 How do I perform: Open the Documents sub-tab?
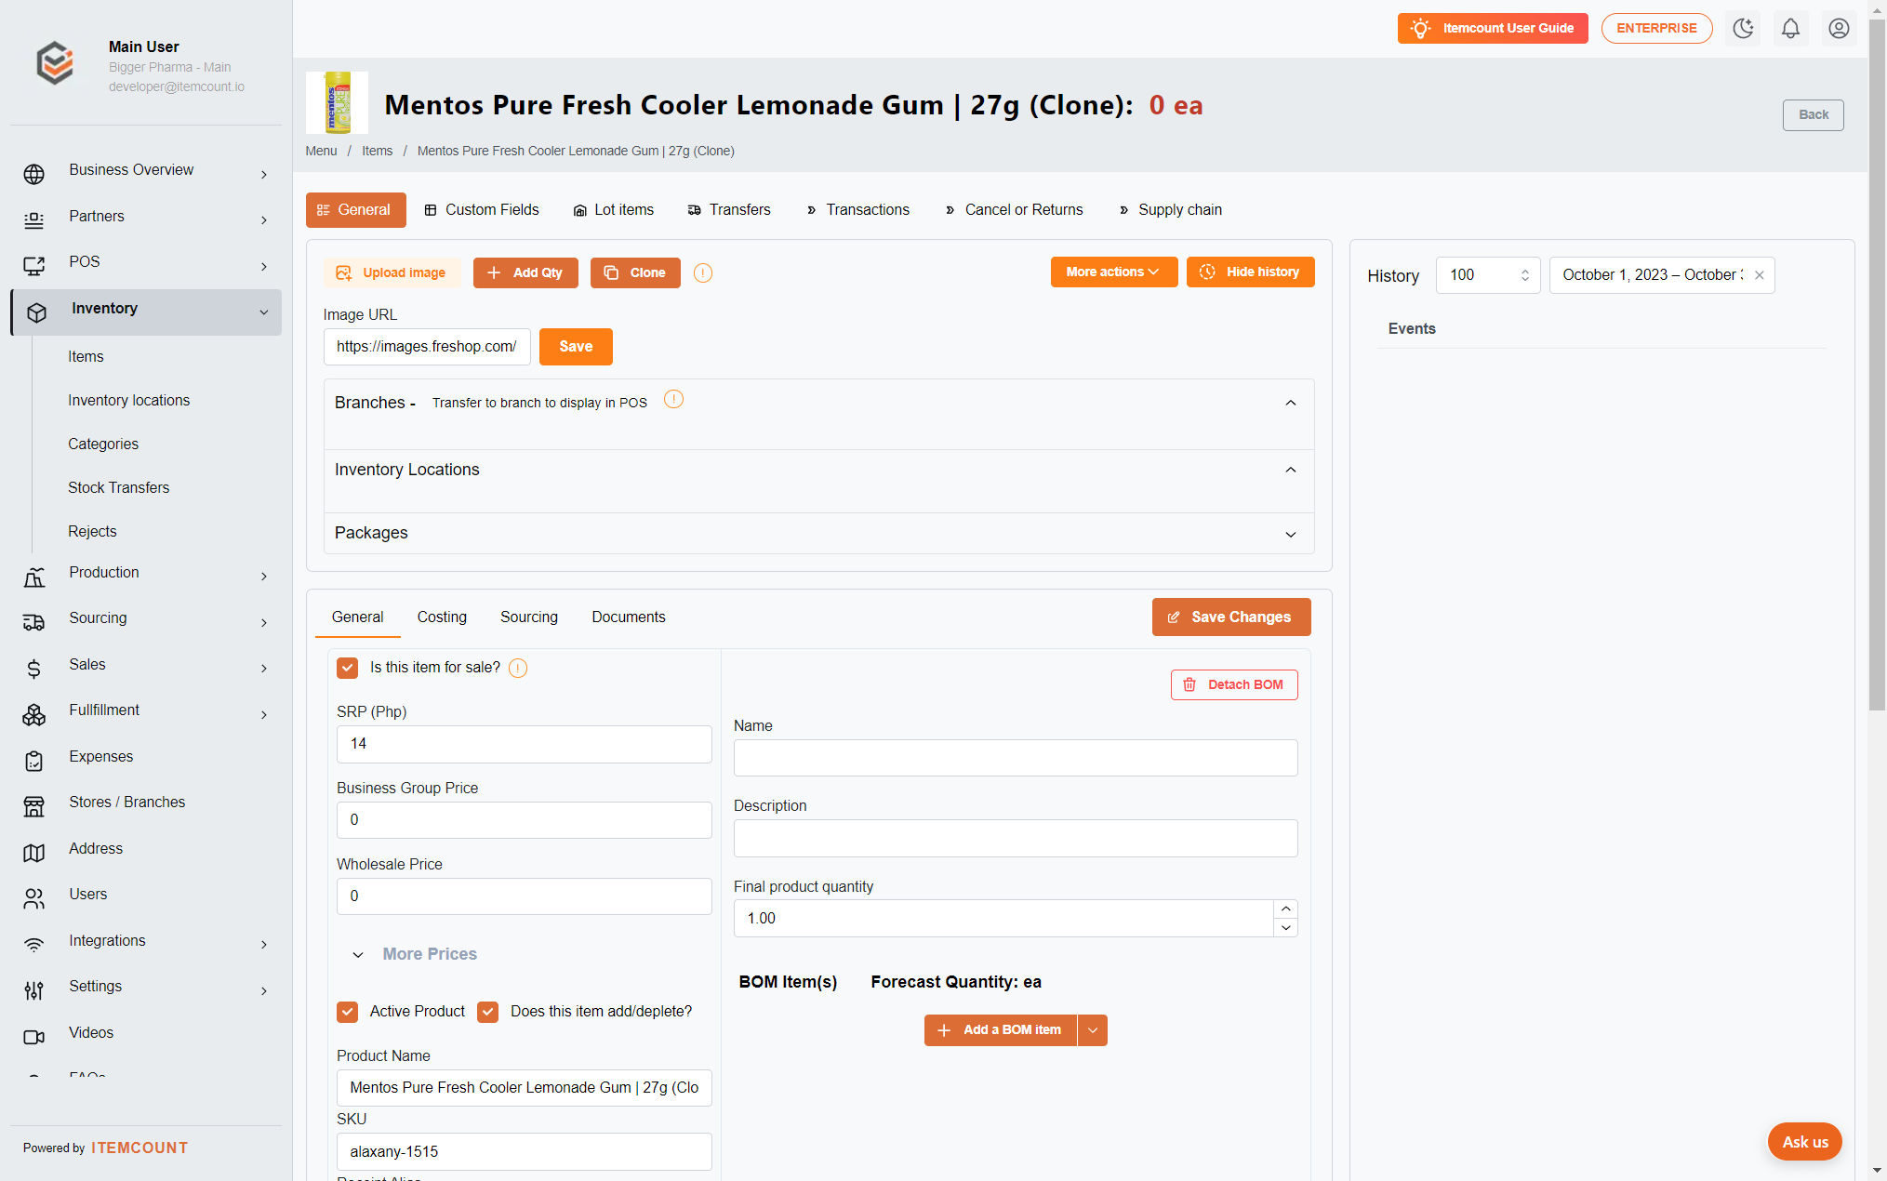(x=629, y=617)
